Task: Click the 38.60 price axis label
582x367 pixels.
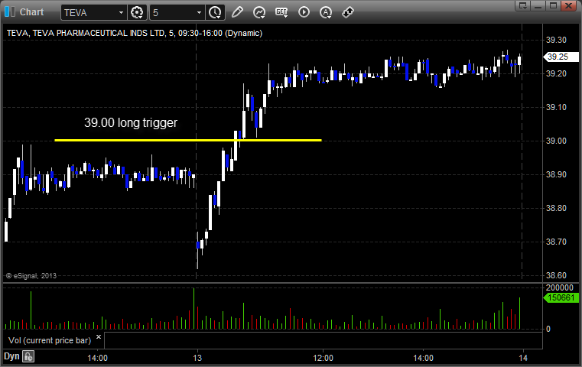Action: coord(556,275)
